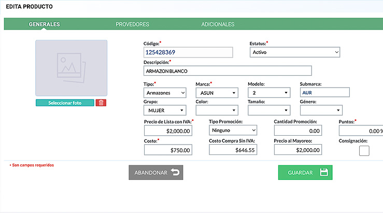The width and height of the screenshot is (383, 213).
Task: Open the empty Color dropdown
Action: click(x=217, y=110)
